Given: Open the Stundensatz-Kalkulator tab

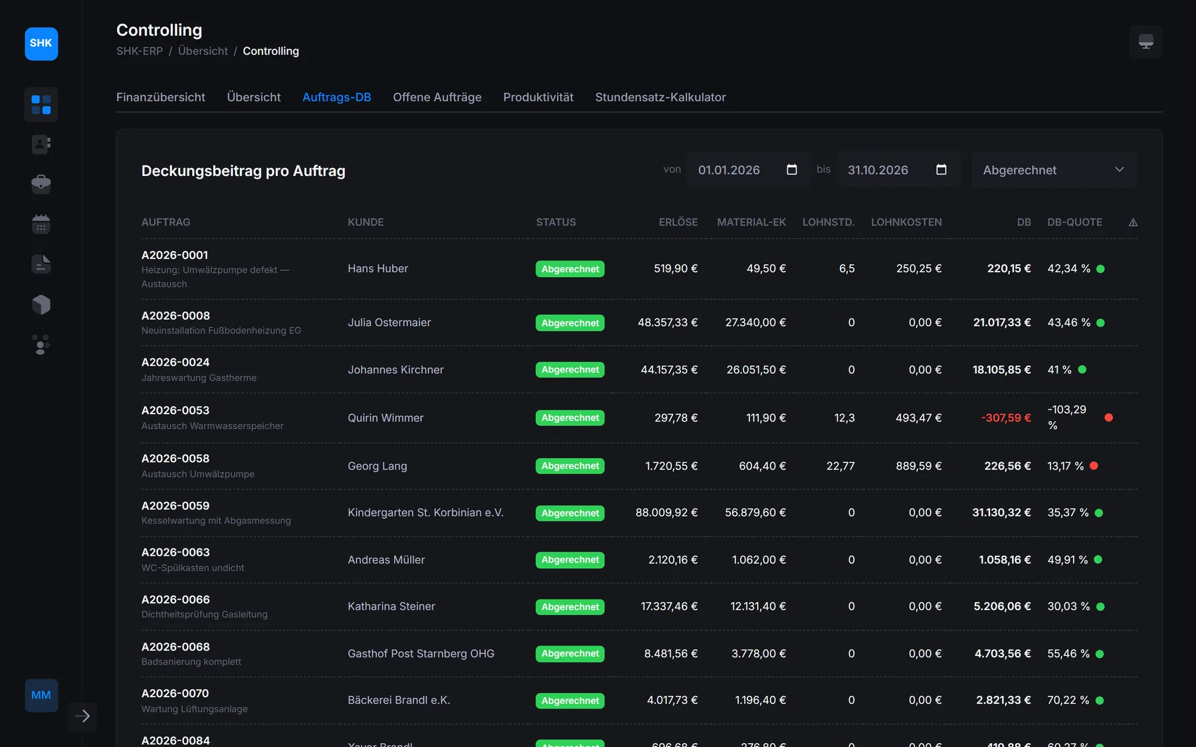Looking at the screenshot, I should tap(660, 97).
